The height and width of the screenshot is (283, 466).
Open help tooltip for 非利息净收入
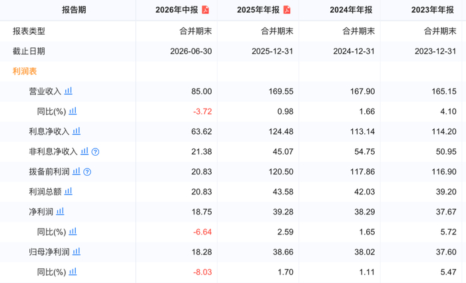pyautogui.click(x=95, y=152)
